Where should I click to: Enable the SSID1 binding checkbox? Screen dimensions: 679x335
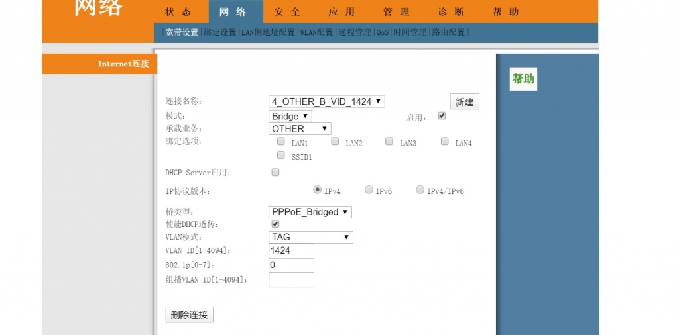[281, 156]
